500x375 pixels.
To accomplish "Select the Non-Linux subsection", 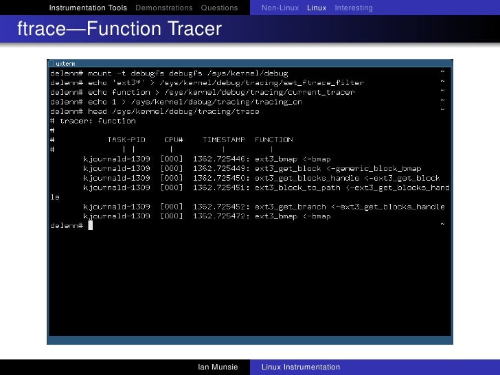I will [x=280, y=8].
